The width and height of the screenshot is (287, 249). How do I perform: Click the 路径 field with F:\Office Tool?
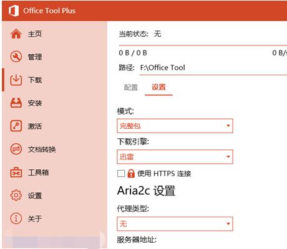tap(213, 68)
